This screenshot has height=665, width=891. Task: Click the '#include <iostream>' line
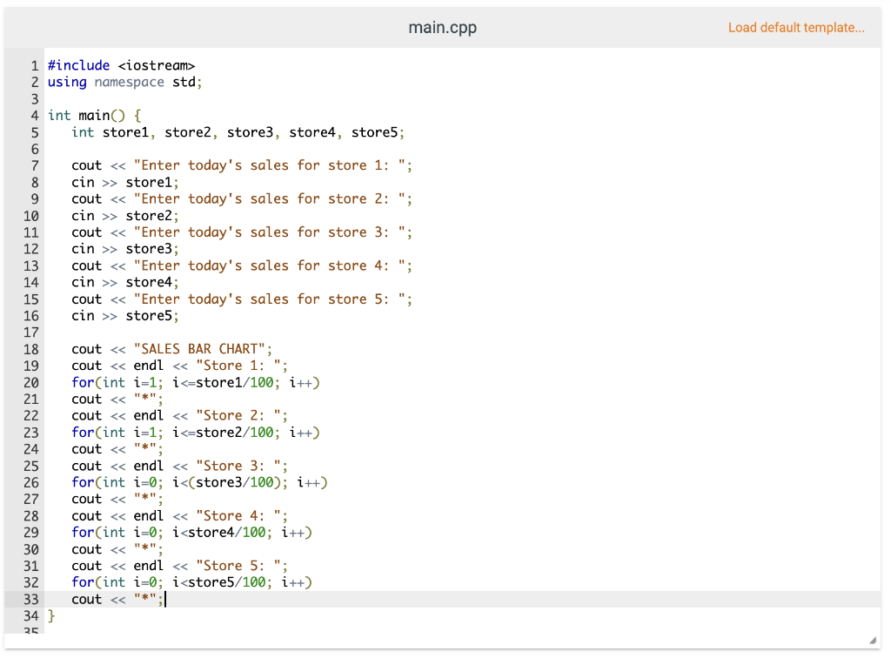pos(122,65)
